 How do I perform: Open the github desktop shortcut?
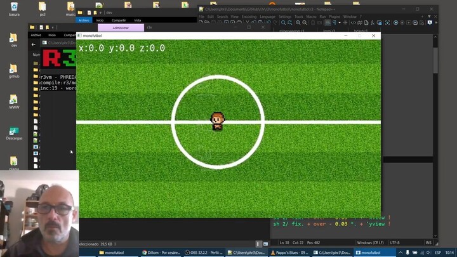(x=14, y=71)
